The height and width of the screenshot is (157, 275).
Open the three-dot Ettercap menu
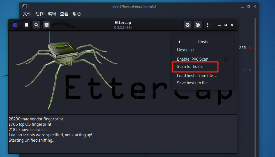[208, 25]
